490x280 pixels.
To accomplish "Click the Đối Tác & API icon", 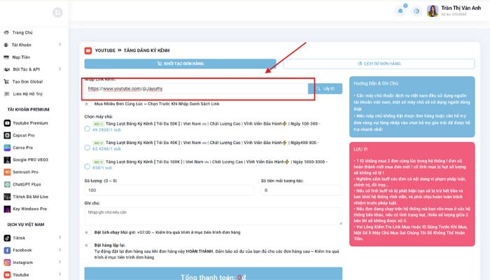I will click(x=6, y=69).
